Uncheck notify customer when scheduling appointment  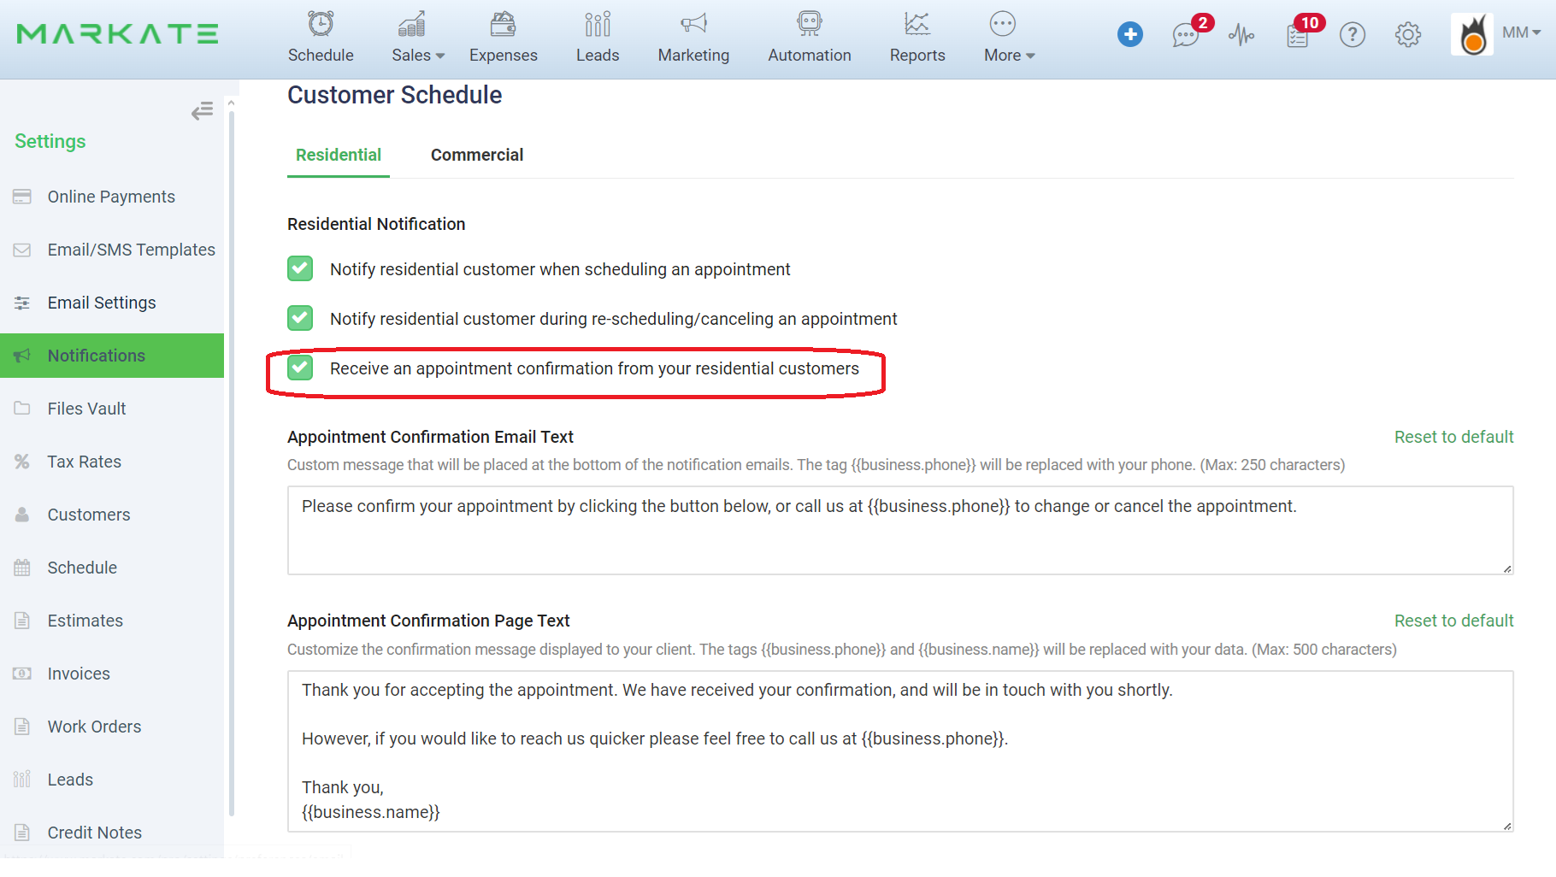tap(300, 269)
